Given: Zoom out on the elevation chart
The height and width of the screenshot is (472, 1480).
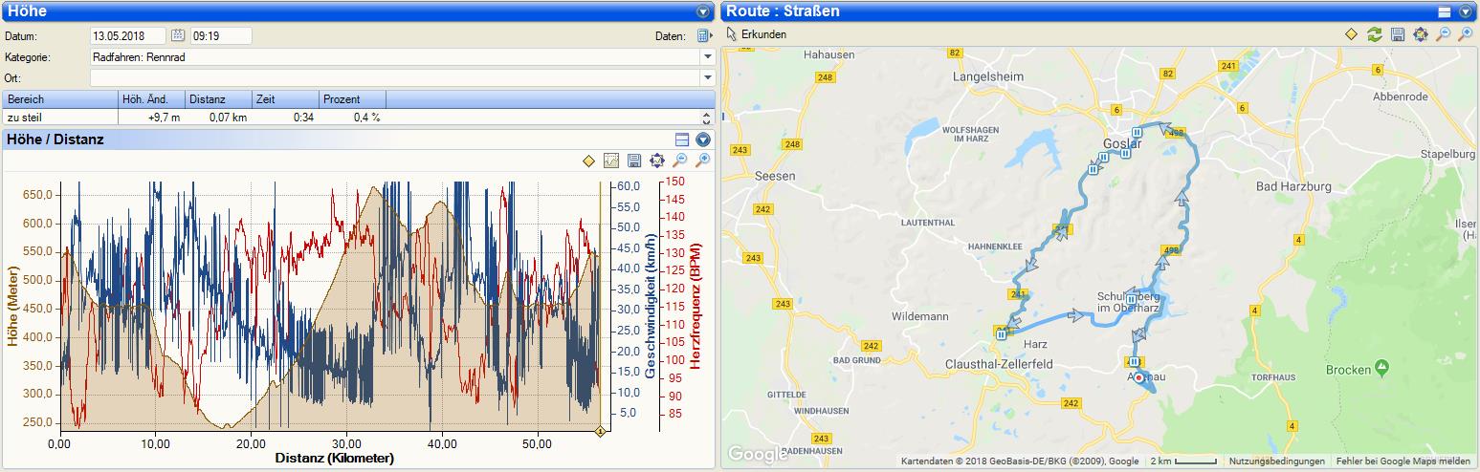Looking at the screenshot, I should [x=679, y=161].
